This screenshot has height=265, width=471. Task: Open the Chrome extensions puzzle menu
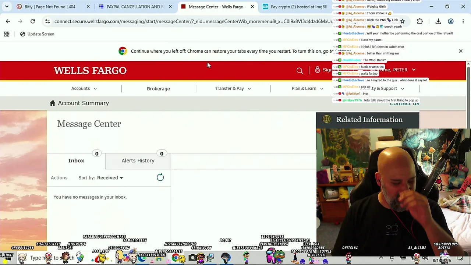pos(420,21)
